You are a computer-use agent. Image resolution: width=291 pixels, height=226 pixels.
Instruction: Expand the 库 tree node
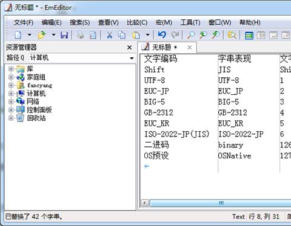point(11,69)
